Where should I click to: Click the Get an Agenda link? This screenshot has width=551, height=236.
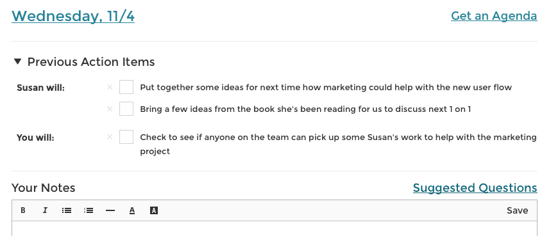click(x=494, y=16)
